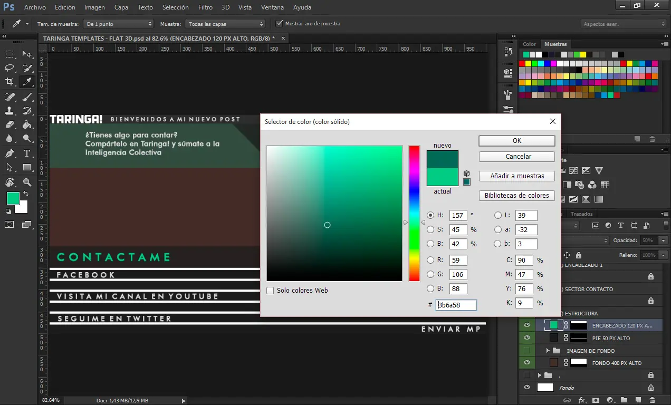Select the R red radio button
Image resolution: width=671 pixels, height=405 pixels.
[430, 260]
